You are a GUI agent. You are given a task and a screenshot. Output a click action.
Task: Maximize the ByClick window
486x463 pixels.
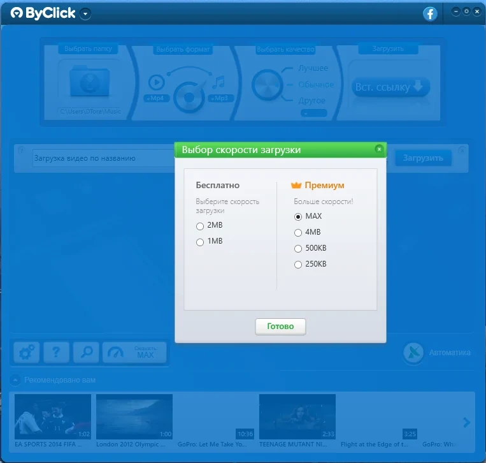point(466,11)
